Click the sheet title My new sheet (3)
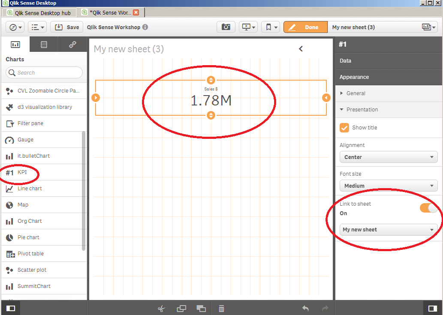The width and height of the screenshot is (443, 315). pos(129,49)
